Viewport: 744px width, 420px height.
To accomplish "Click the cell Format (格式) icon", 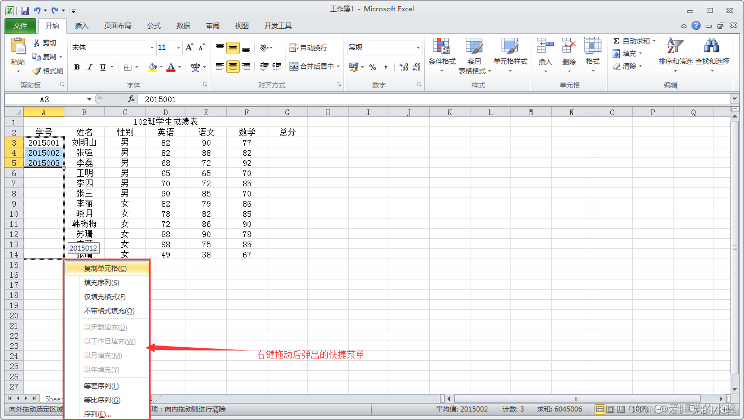I will 592,46.
